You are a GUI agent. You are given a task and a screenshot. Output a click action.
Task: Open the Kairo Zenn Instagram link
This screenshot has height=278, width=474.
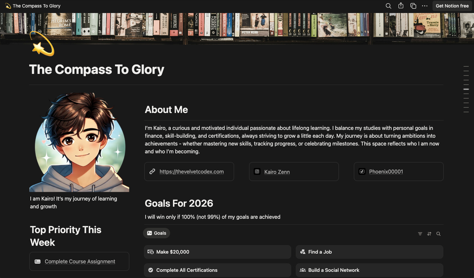pyautogui.click(x=277, y=172)
